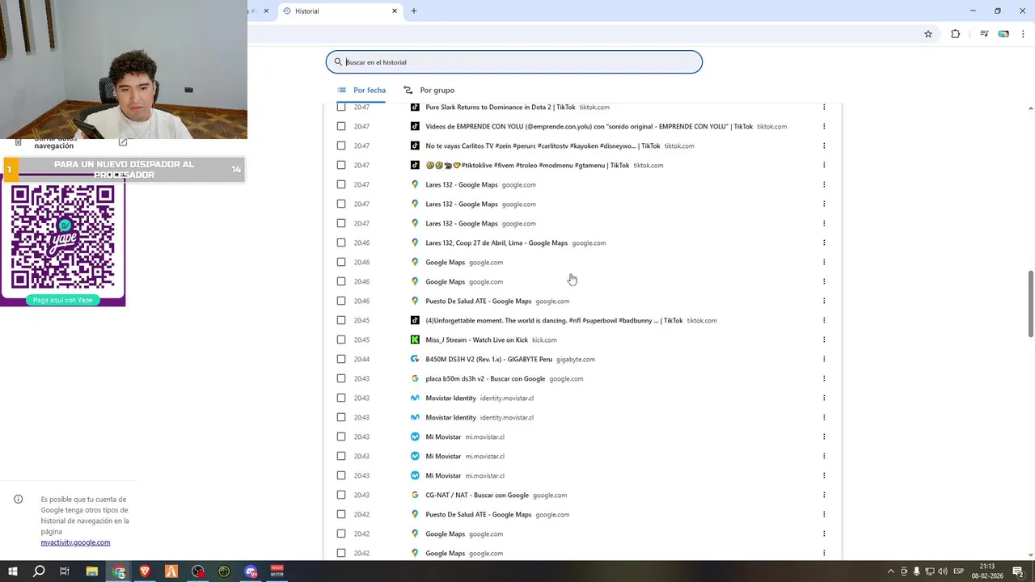
Task: Open a new browser tab
Action: click(414, 11)
